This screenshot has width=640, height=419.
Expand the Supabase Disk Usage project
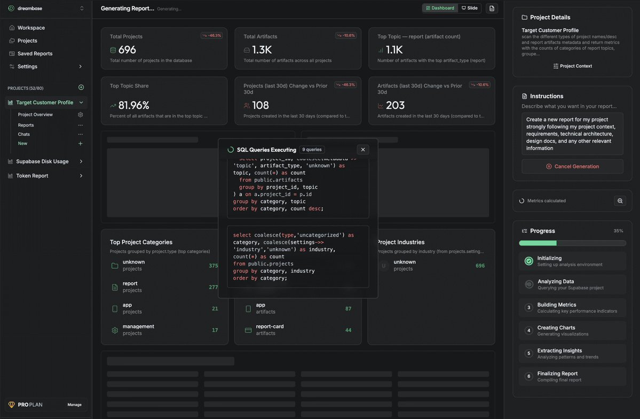pos(81,162)
